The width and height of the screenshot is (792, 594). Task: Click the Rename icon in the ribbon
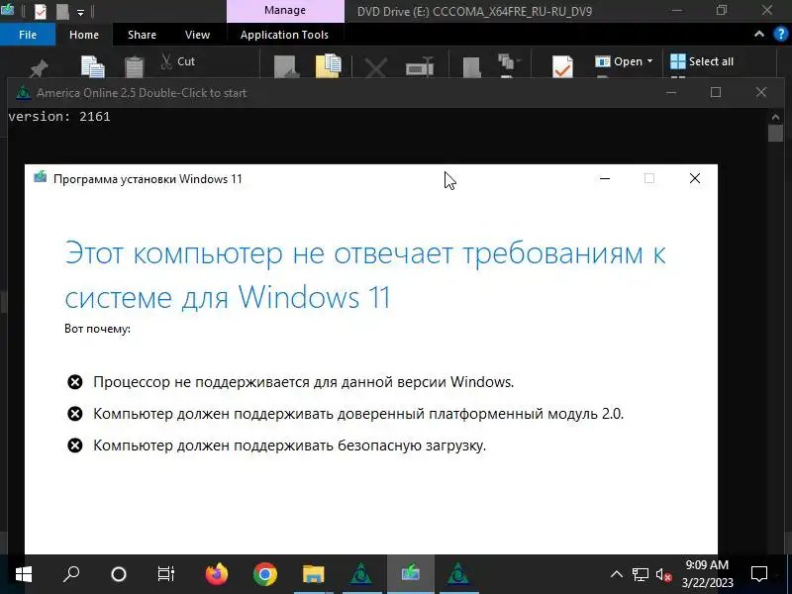click(x=420, y=66)
